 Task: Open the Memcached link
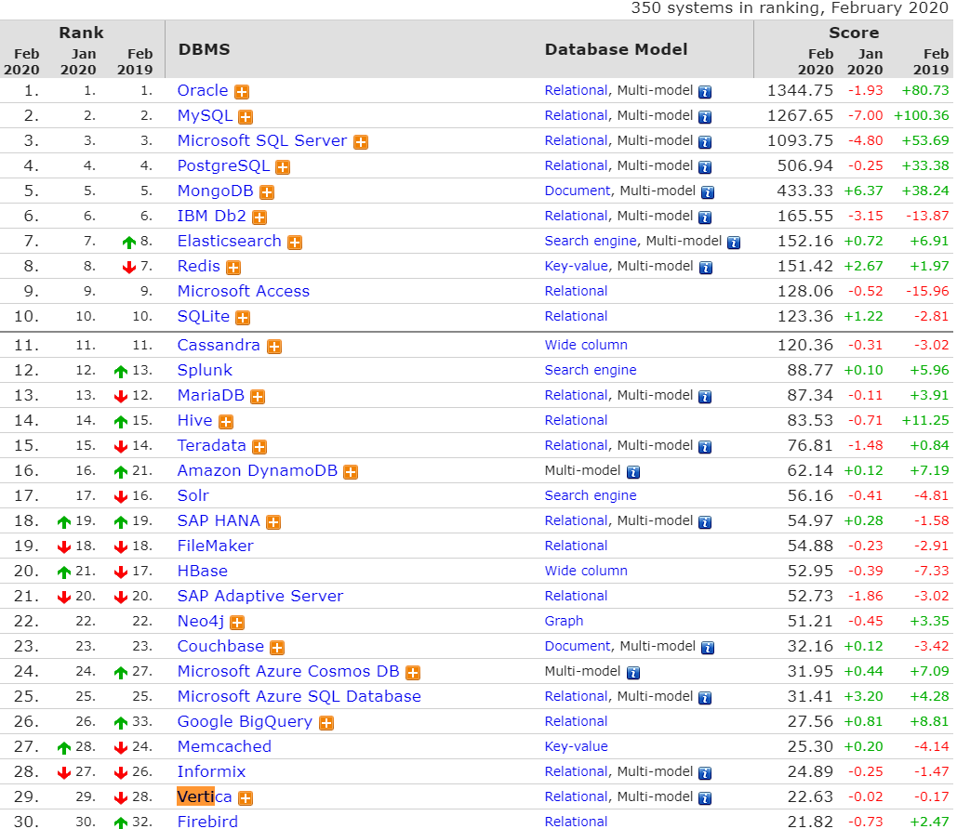coord(224,746)
